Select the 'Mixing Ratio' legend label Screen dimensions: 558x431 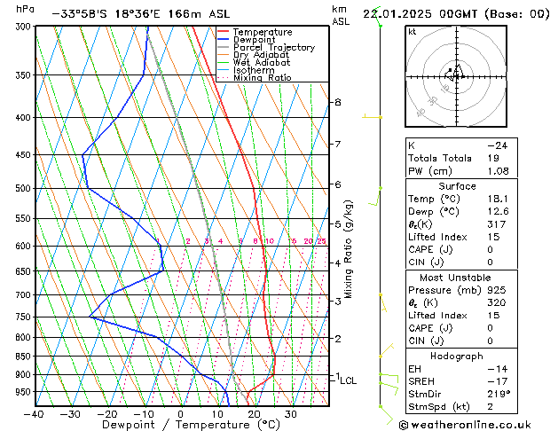[x=263, y=77]
